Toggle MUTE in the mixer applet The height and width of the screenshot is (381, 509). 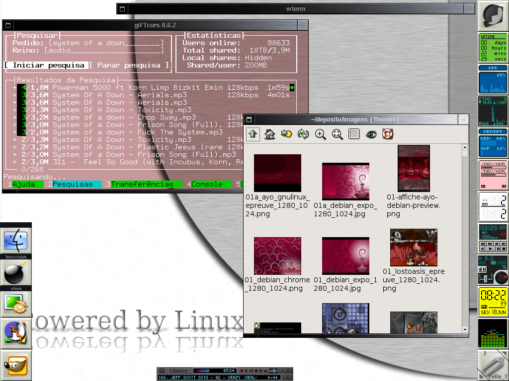tap(502, 263)
